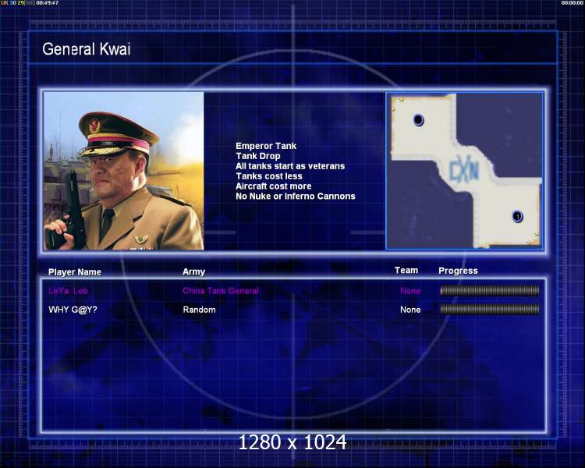585x468 pixels.
Task: Click the 00:49:47 timer readout at top-left
Action: pyautogui.click(x=47, y=2)
